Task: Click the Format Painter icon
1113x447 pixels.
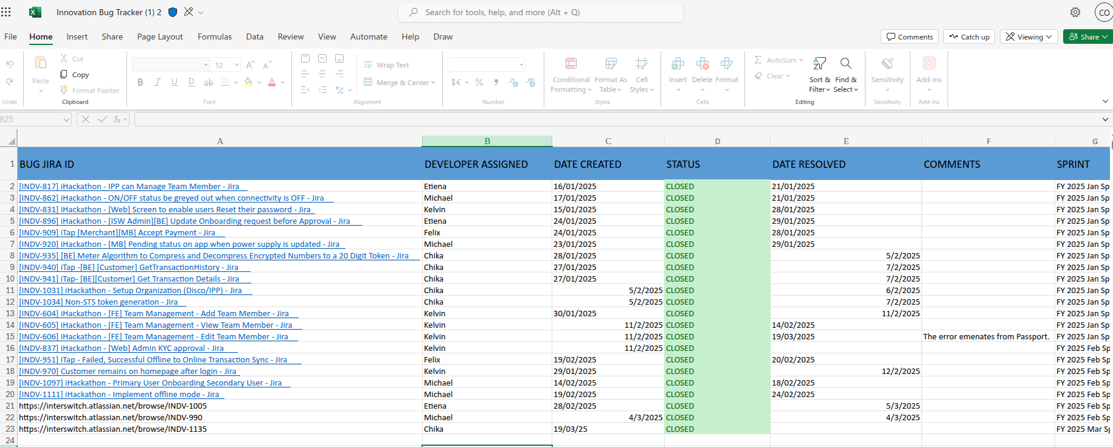Action: coord(64,91)
